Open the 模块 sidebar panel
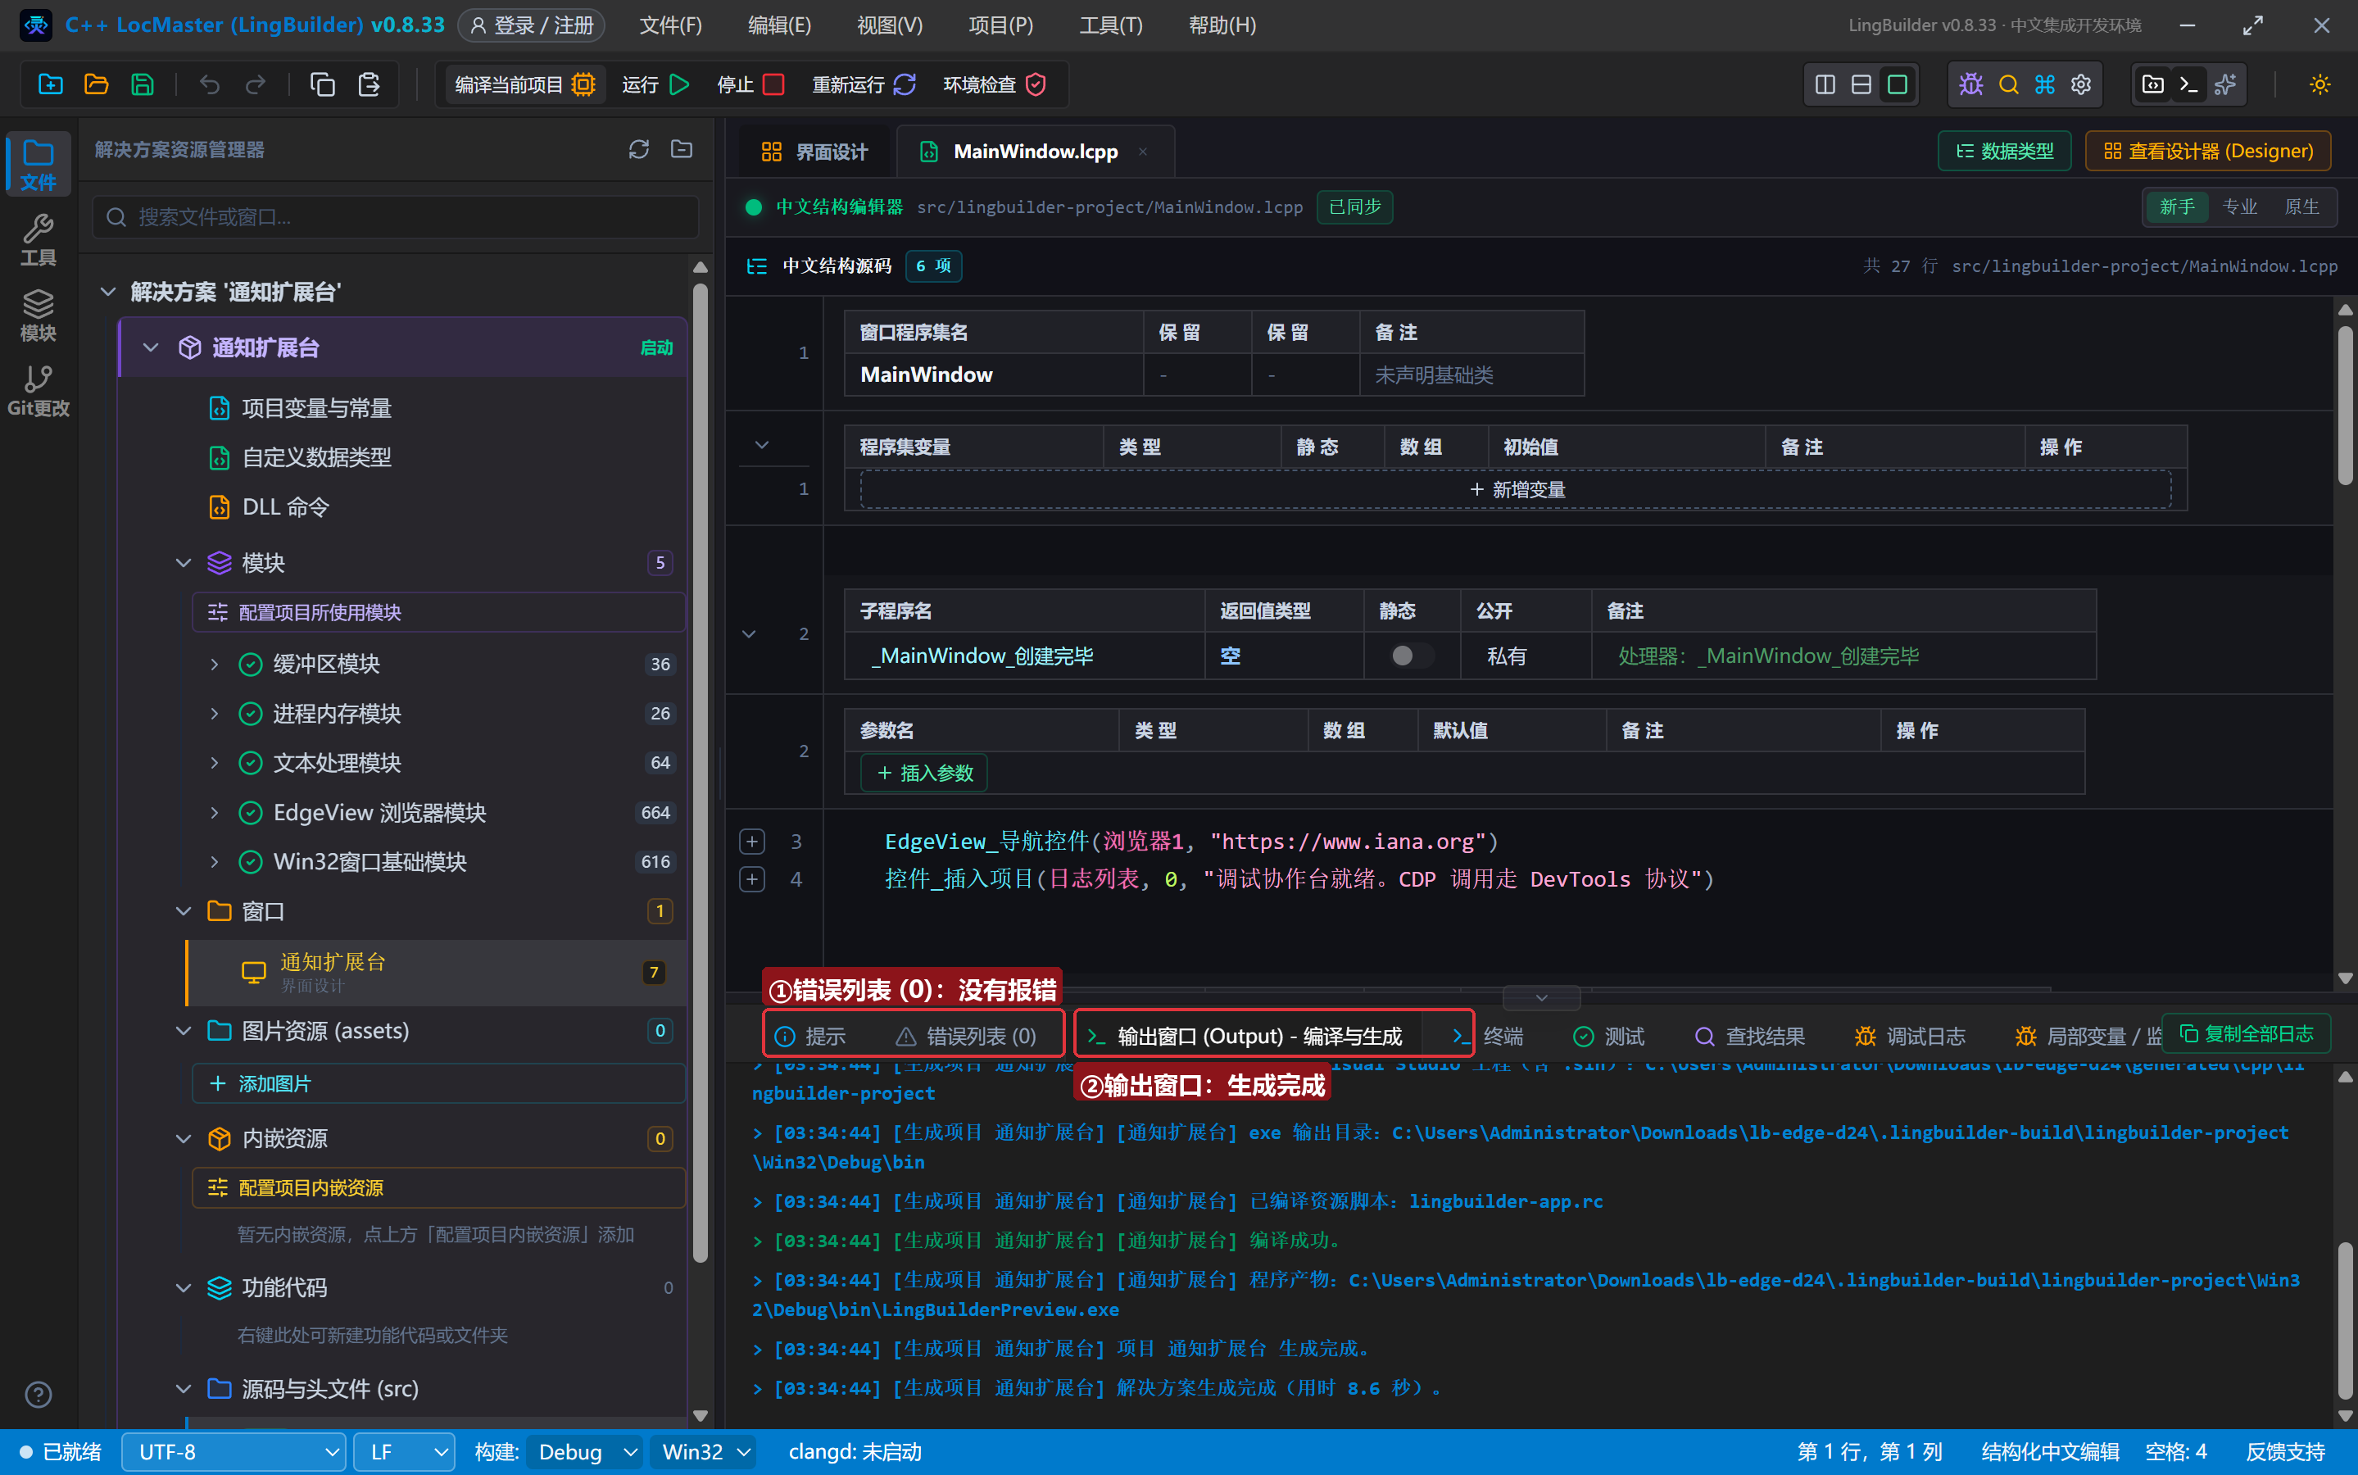 point(38,315)
